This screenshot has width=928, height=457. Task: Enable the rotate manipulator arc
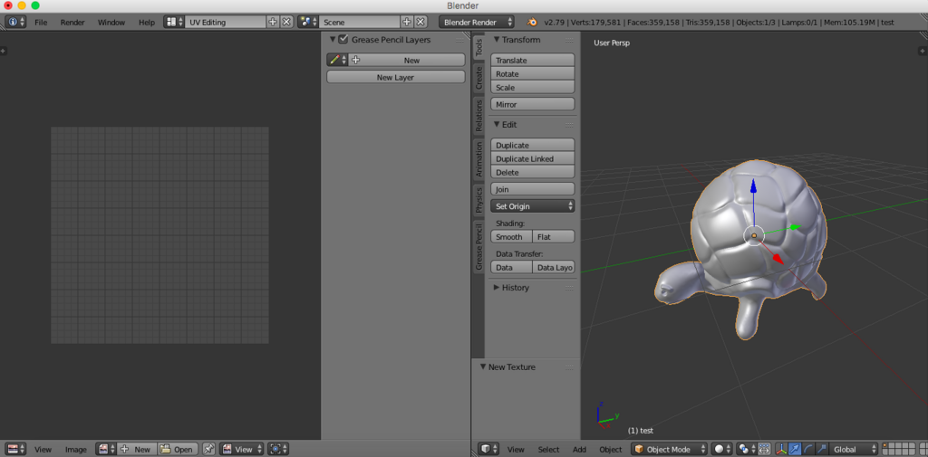click(808, 450)
